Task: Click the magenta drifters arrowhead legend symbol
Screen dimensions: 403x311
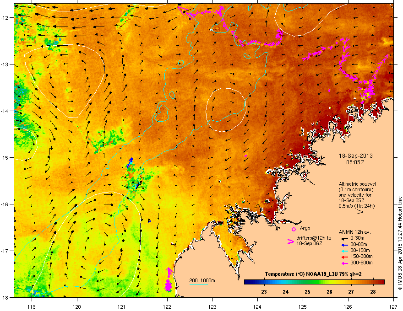Action: (x=290, y=241)
